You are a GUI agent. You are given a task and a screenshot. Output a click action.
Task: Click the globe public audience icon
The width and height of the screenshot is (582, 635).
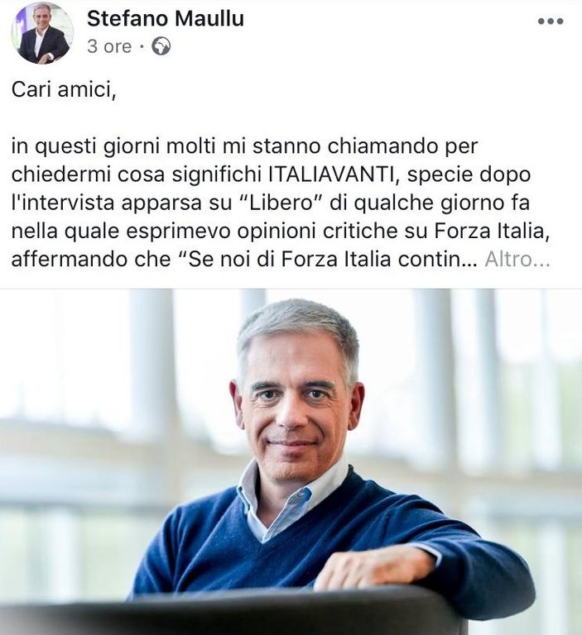click(161, 46)
